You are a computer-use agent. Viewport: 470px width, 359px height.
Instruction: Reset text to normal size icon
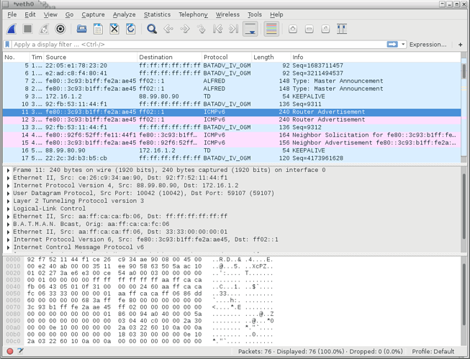(325, 29)
